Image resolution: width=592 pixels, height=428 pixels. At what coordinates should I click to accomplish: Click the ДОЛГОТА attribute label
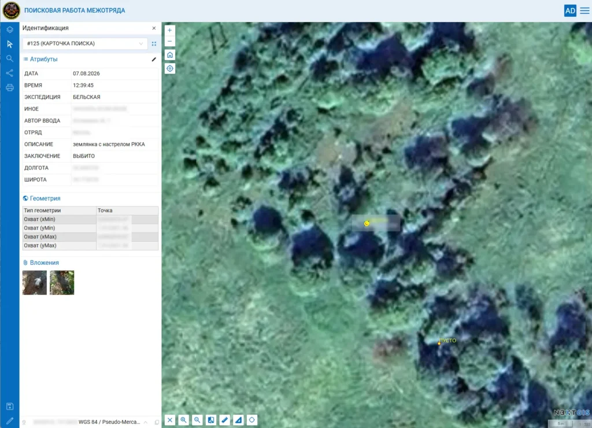[36, 168]
